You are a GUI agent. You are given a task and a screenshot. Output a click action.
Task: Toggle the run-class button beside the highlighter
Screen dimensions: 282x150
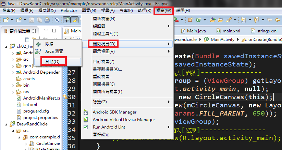(66, 20)
